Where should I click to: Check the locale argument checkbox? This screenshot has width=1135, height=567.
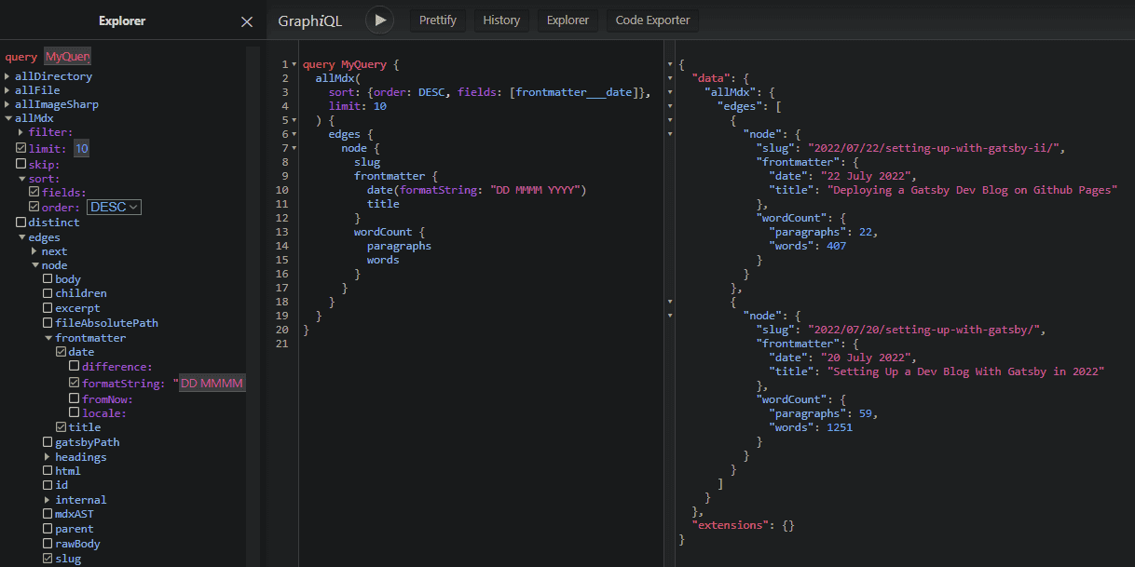coord(74,412)
